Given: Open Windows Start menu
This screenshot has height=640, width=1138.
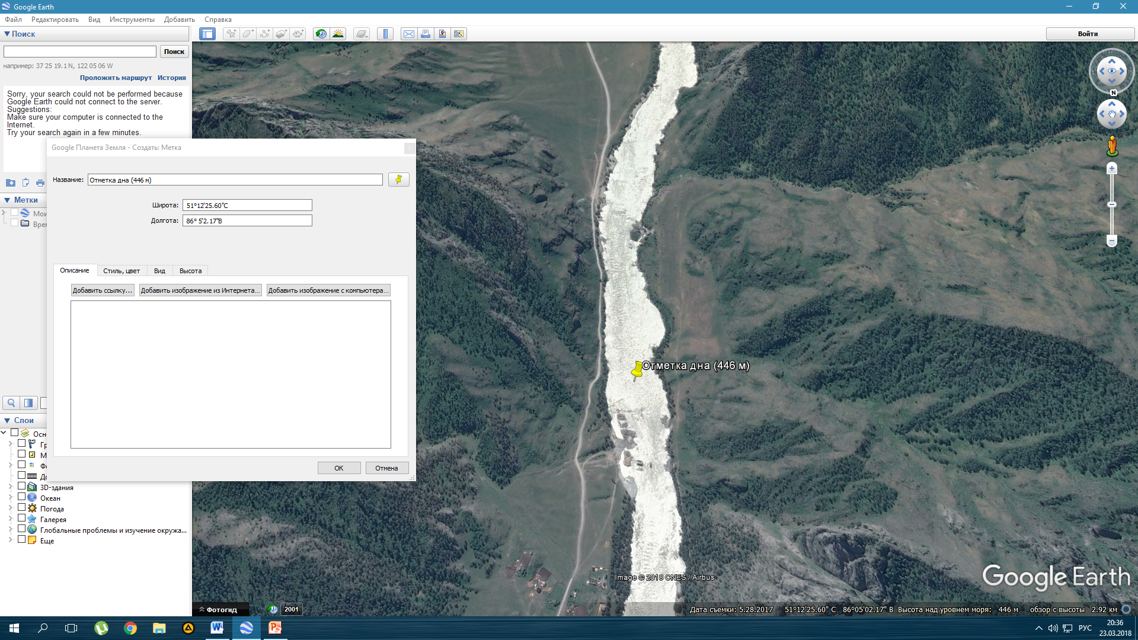Looking at the screenshot, I should coord(14,628).
